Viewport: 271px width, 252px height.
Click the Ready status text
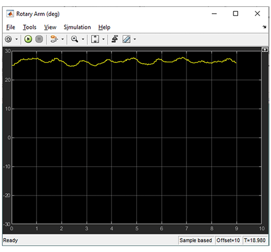click(x=10, y=240)
